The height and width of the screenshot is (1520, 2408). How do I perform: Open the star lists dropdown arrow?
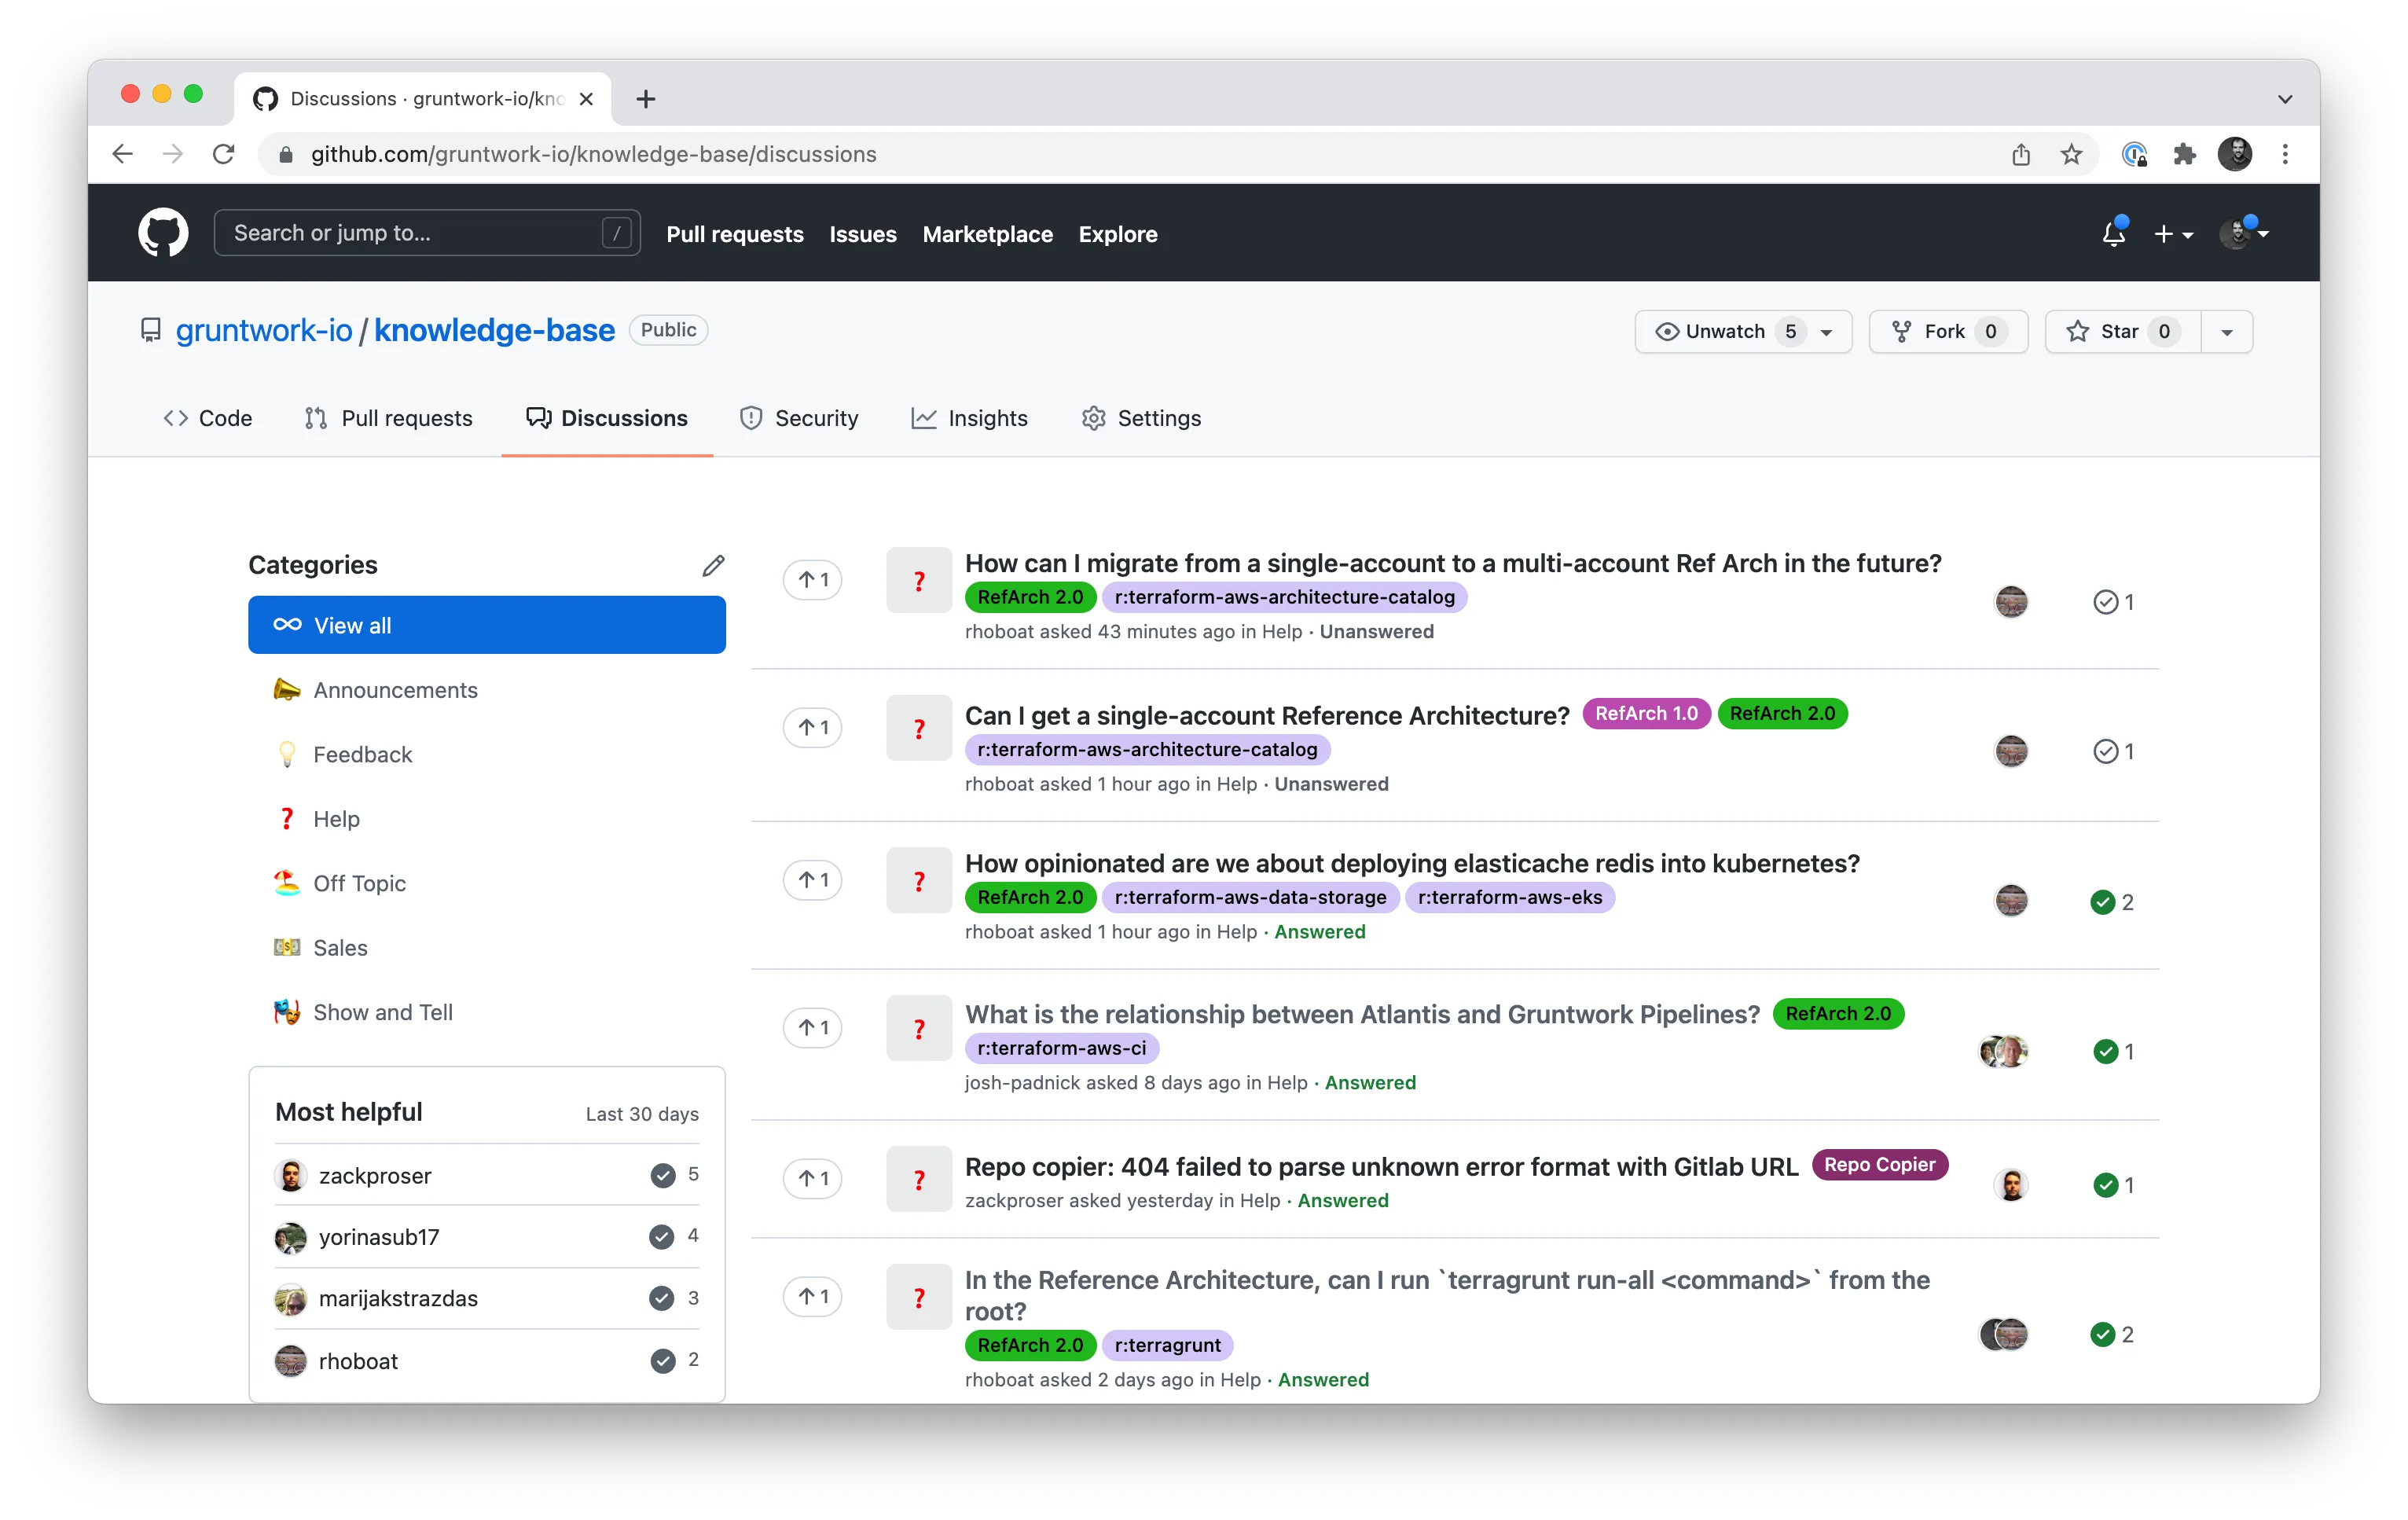click(2227, 332)
